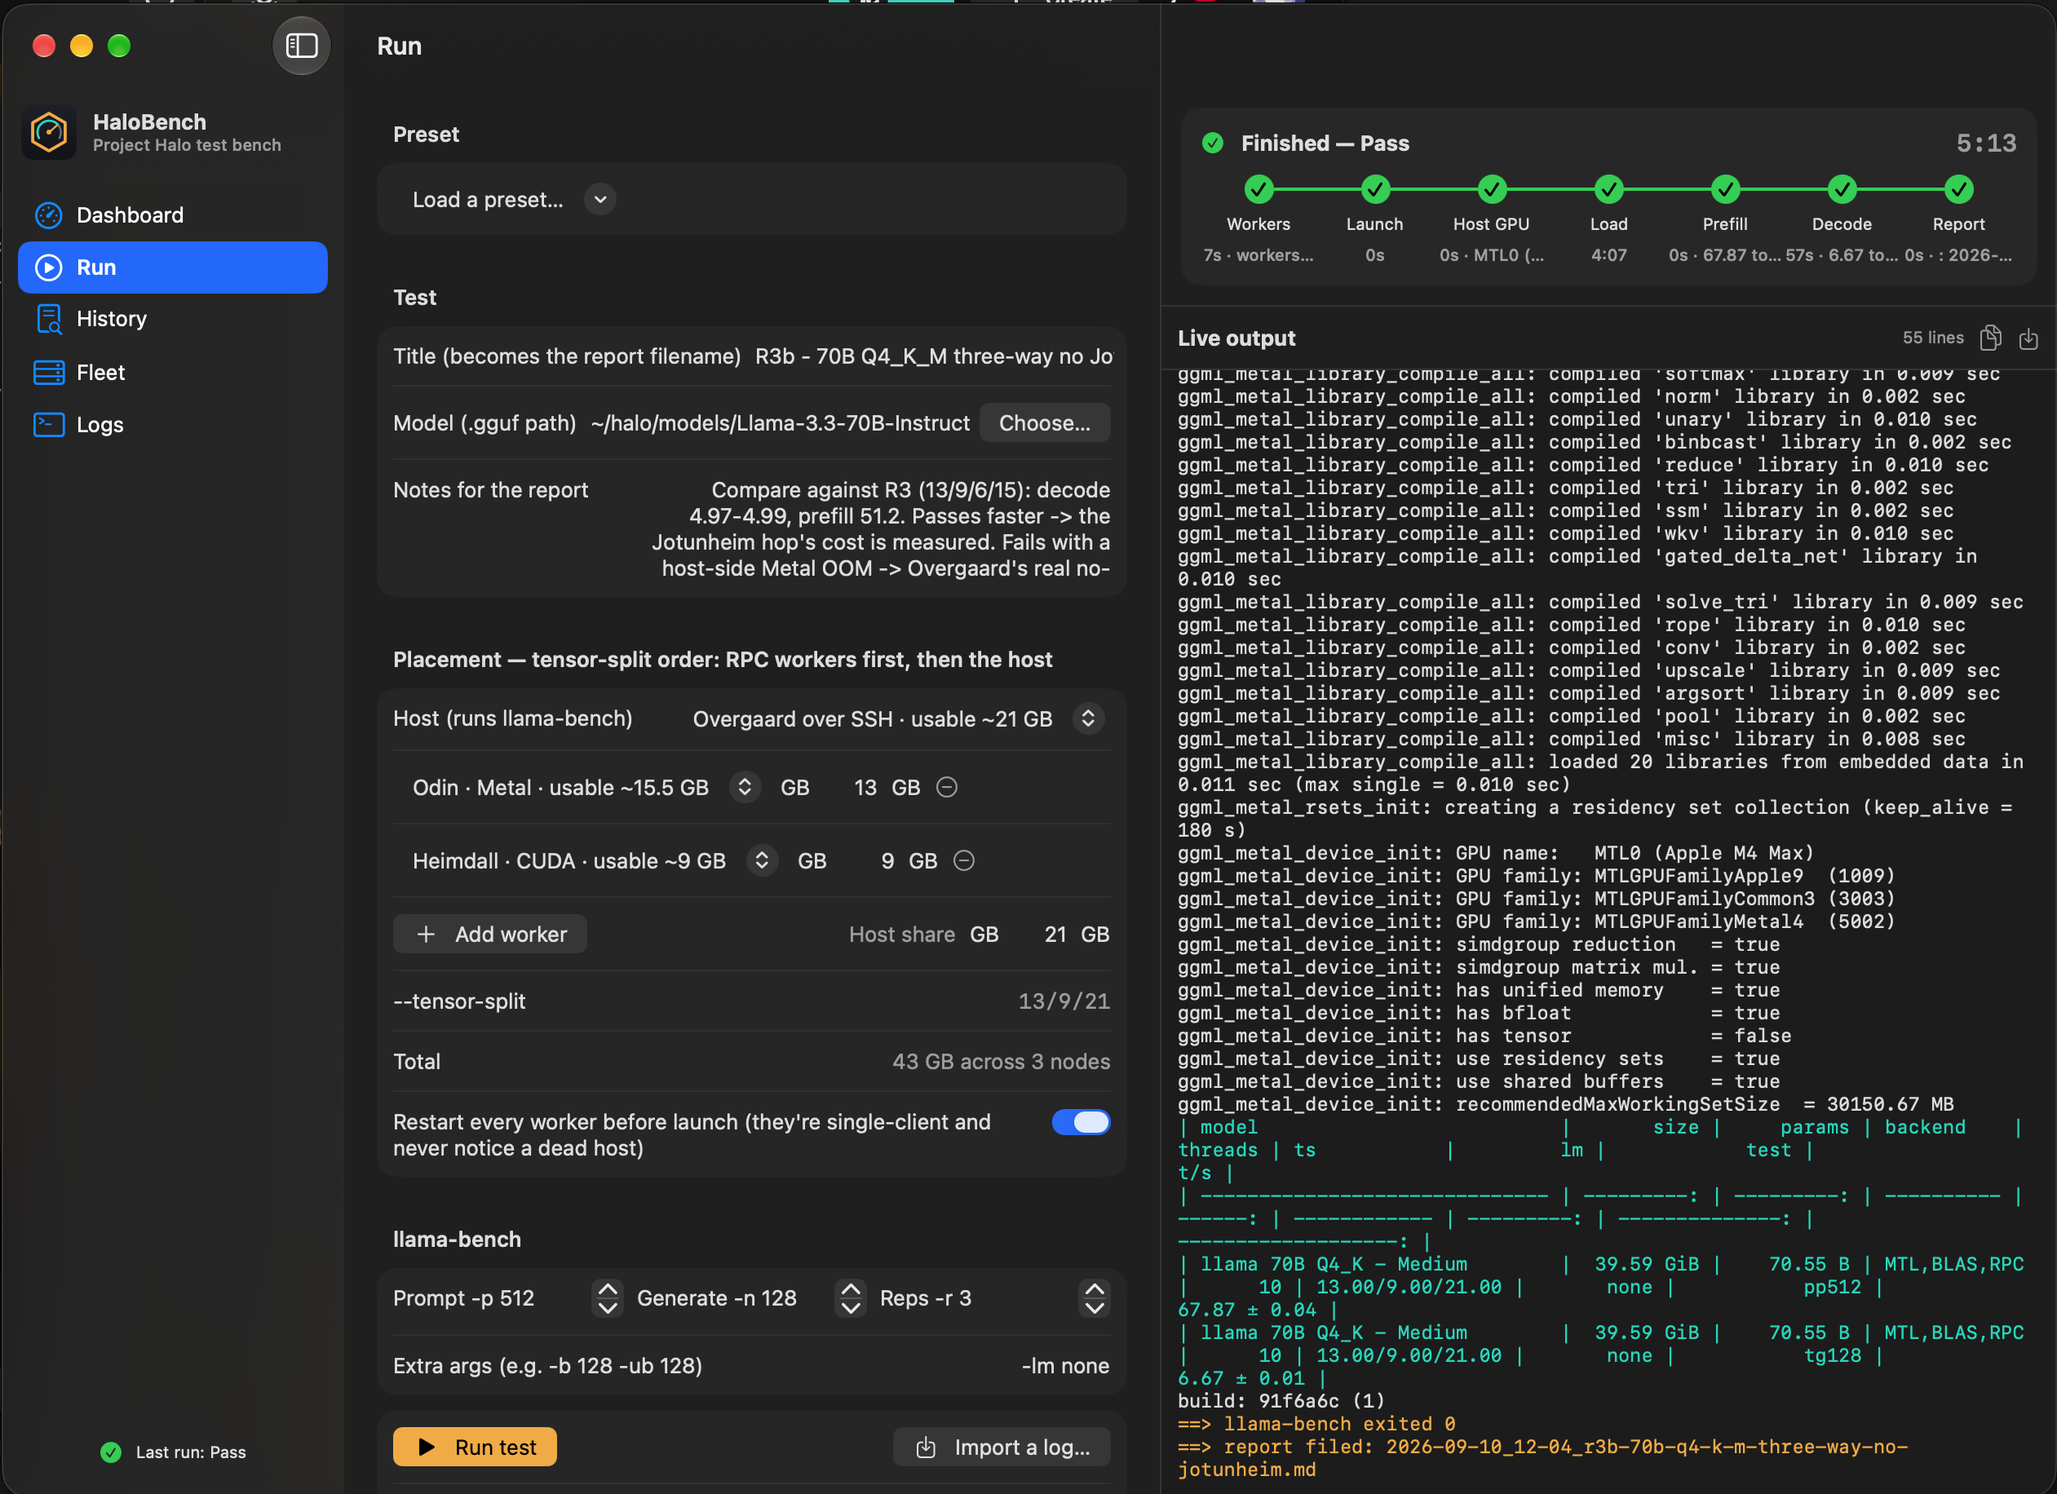
Task: Click the tg128 result row in output
Action: coord(1601,1355)
